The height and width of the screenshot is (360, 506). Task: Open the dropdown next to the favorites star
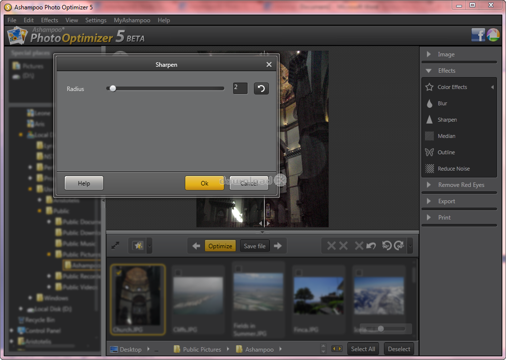pos(149,246)
